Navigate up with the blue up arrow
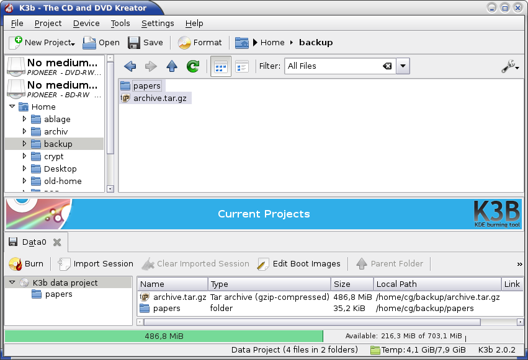528x360 pixels. pyautogui.click(x=172, y=66)
